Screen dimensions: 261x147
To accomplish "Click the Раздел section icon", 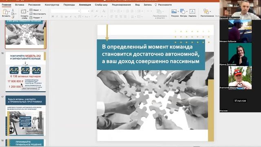I will click(31, 18).
